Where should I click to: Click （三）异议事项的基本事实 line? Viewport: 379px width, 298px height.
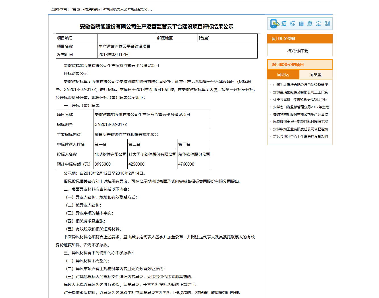pyautogui.click(x=90, y=213)
